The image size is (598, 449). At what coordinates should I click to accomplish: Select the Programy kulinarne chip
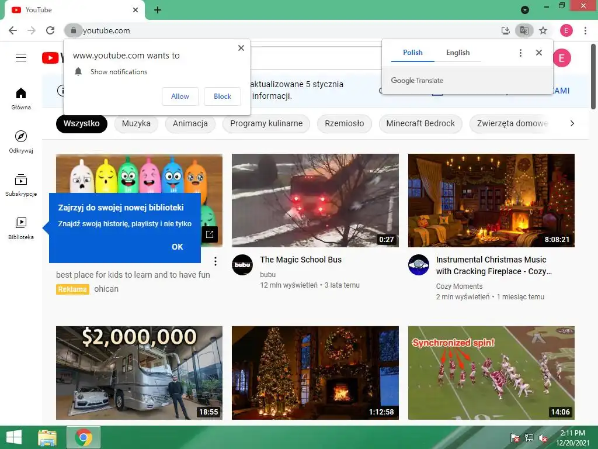tap(266, 124)
